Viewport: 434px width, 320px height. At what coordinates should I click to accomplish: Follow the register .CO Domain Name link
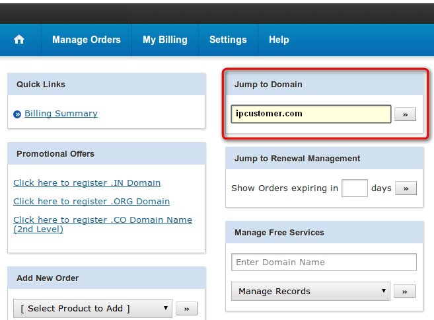pos(102,224)
